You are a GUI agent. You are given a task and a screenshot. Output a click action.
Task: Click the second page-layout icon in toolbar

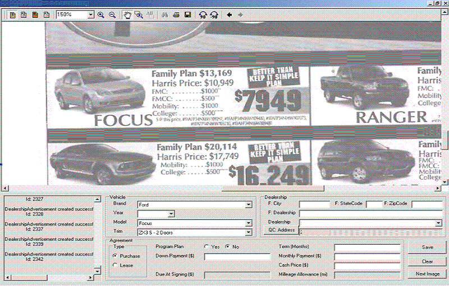tap(24, 15)
